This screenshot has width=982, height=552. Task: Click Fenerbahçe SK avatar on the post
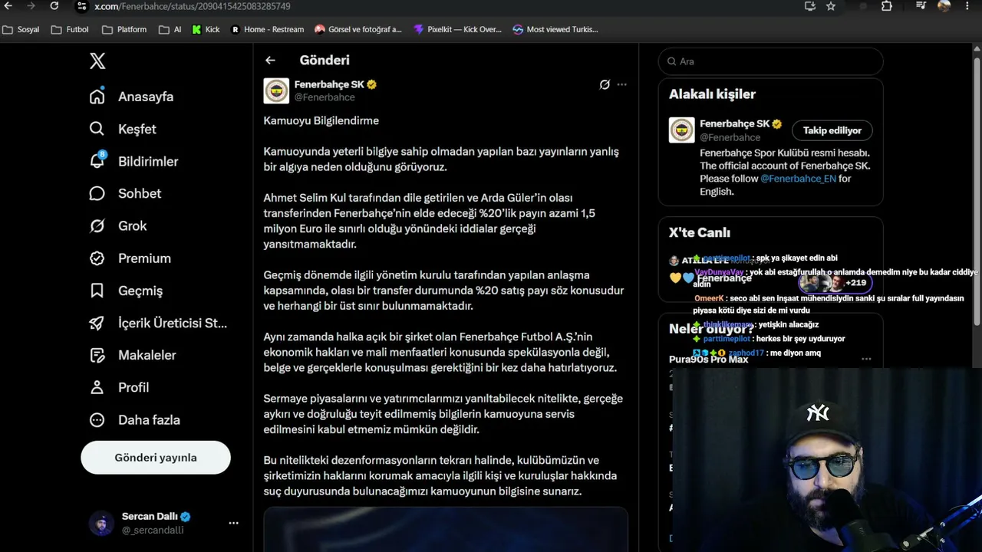(x=276, y=90)
